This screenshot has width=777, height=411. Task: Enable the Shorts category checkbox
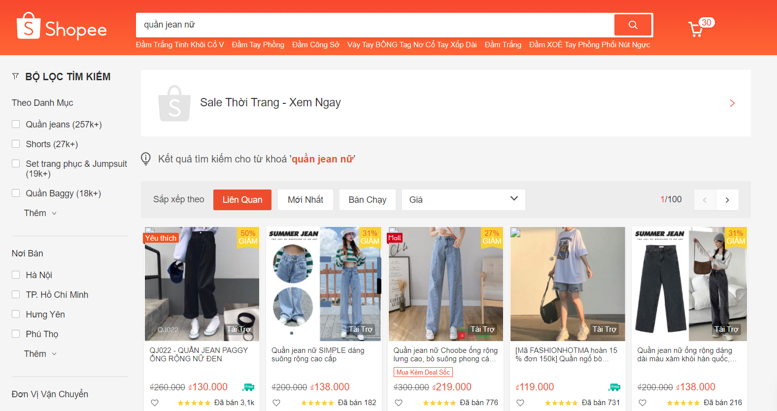point(16,144)
